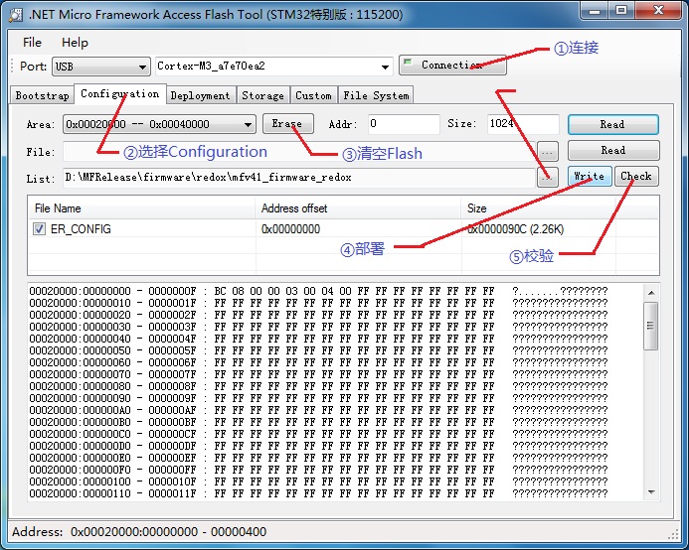Click the Write button
This screenshot has height=550, width=689.
point(590,177)
